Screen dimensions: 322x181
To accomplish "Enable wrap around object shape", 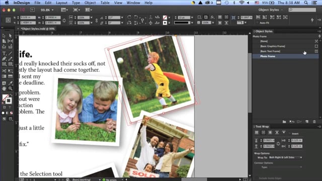I will click(270, 133).
